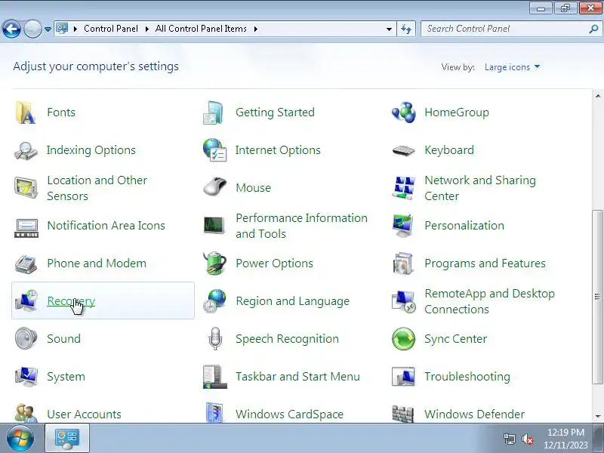This screenshot has height=453, width=604.
Task: Click the network tray icon
Action: pos(509,439)
